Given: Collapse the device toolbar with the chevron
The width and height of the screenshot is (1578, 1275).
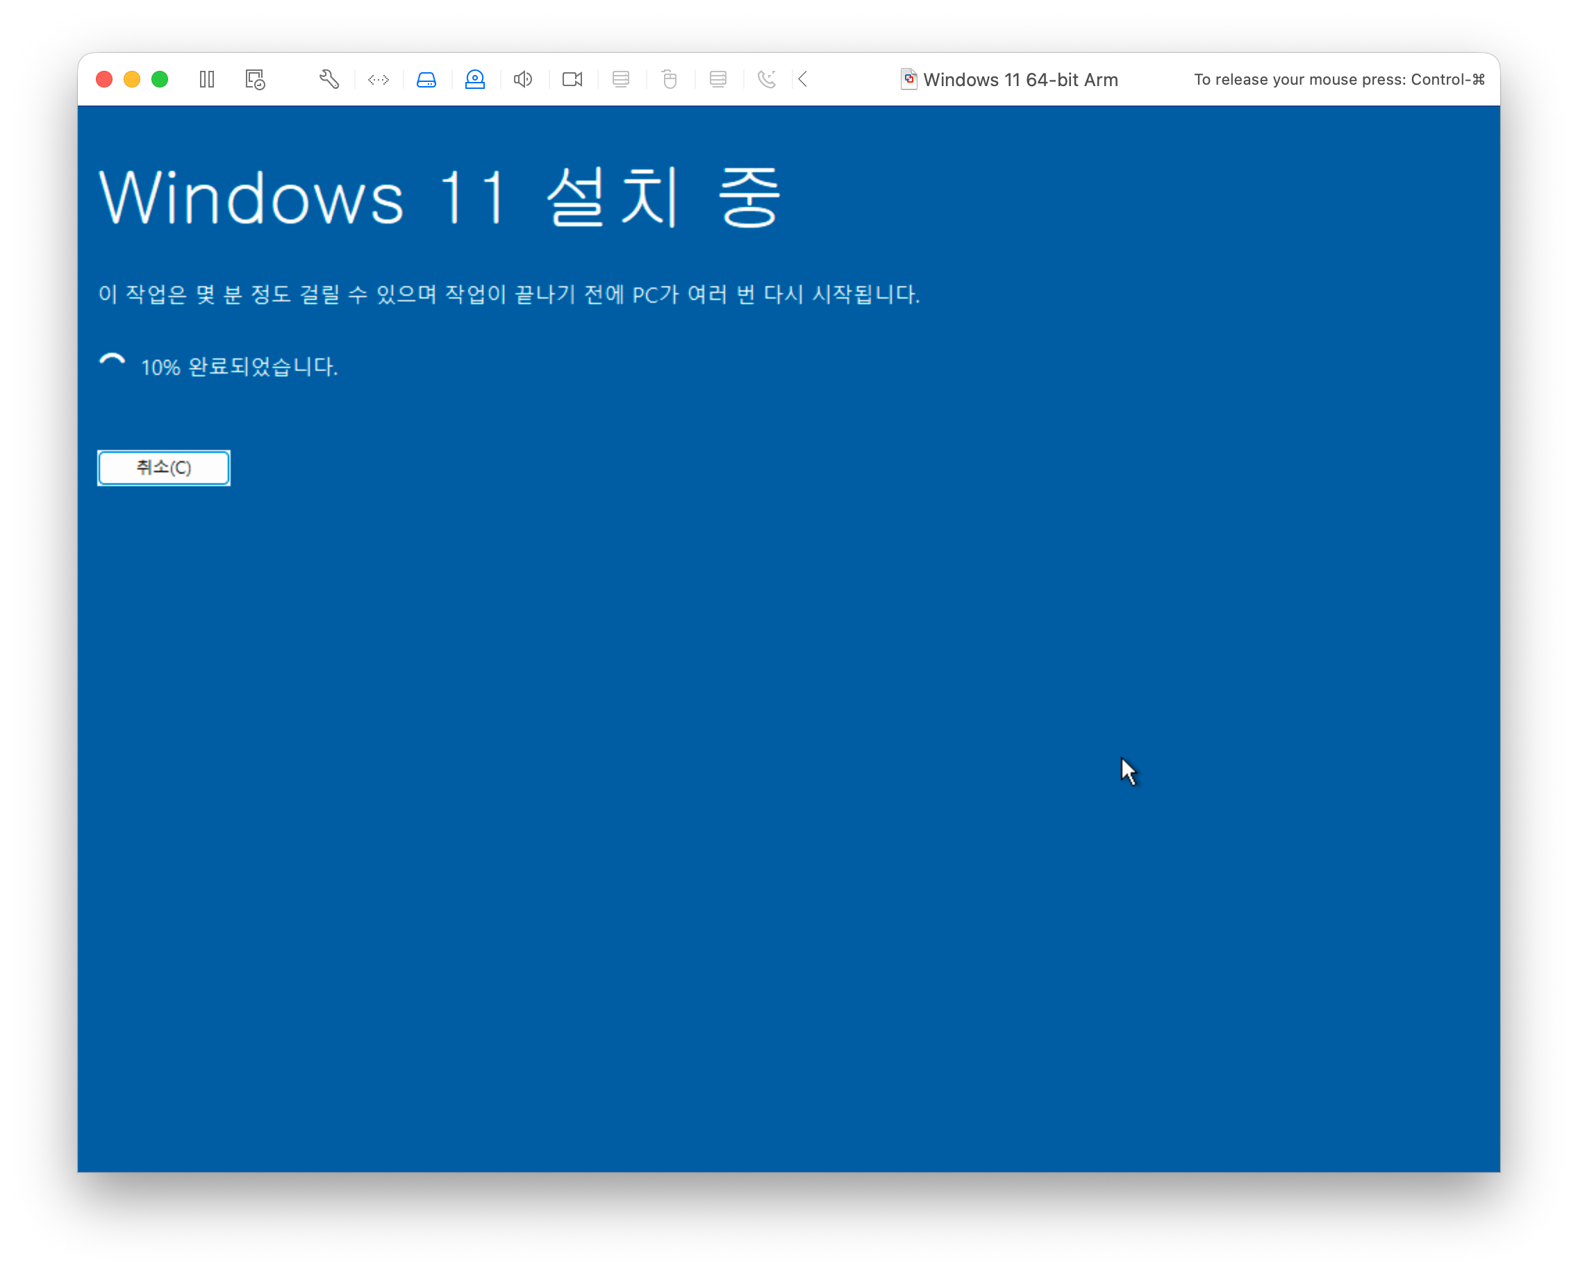Looking at the screenshot, I should click(803, 79).
